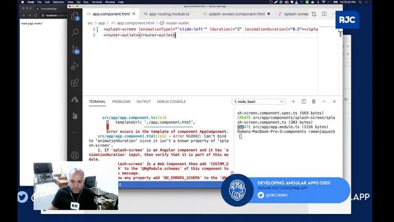Image resolution: width=394 pixels, height=222 pixels.
Task: Click the 'main-page works!' text in browser
Action: (31, 23)
